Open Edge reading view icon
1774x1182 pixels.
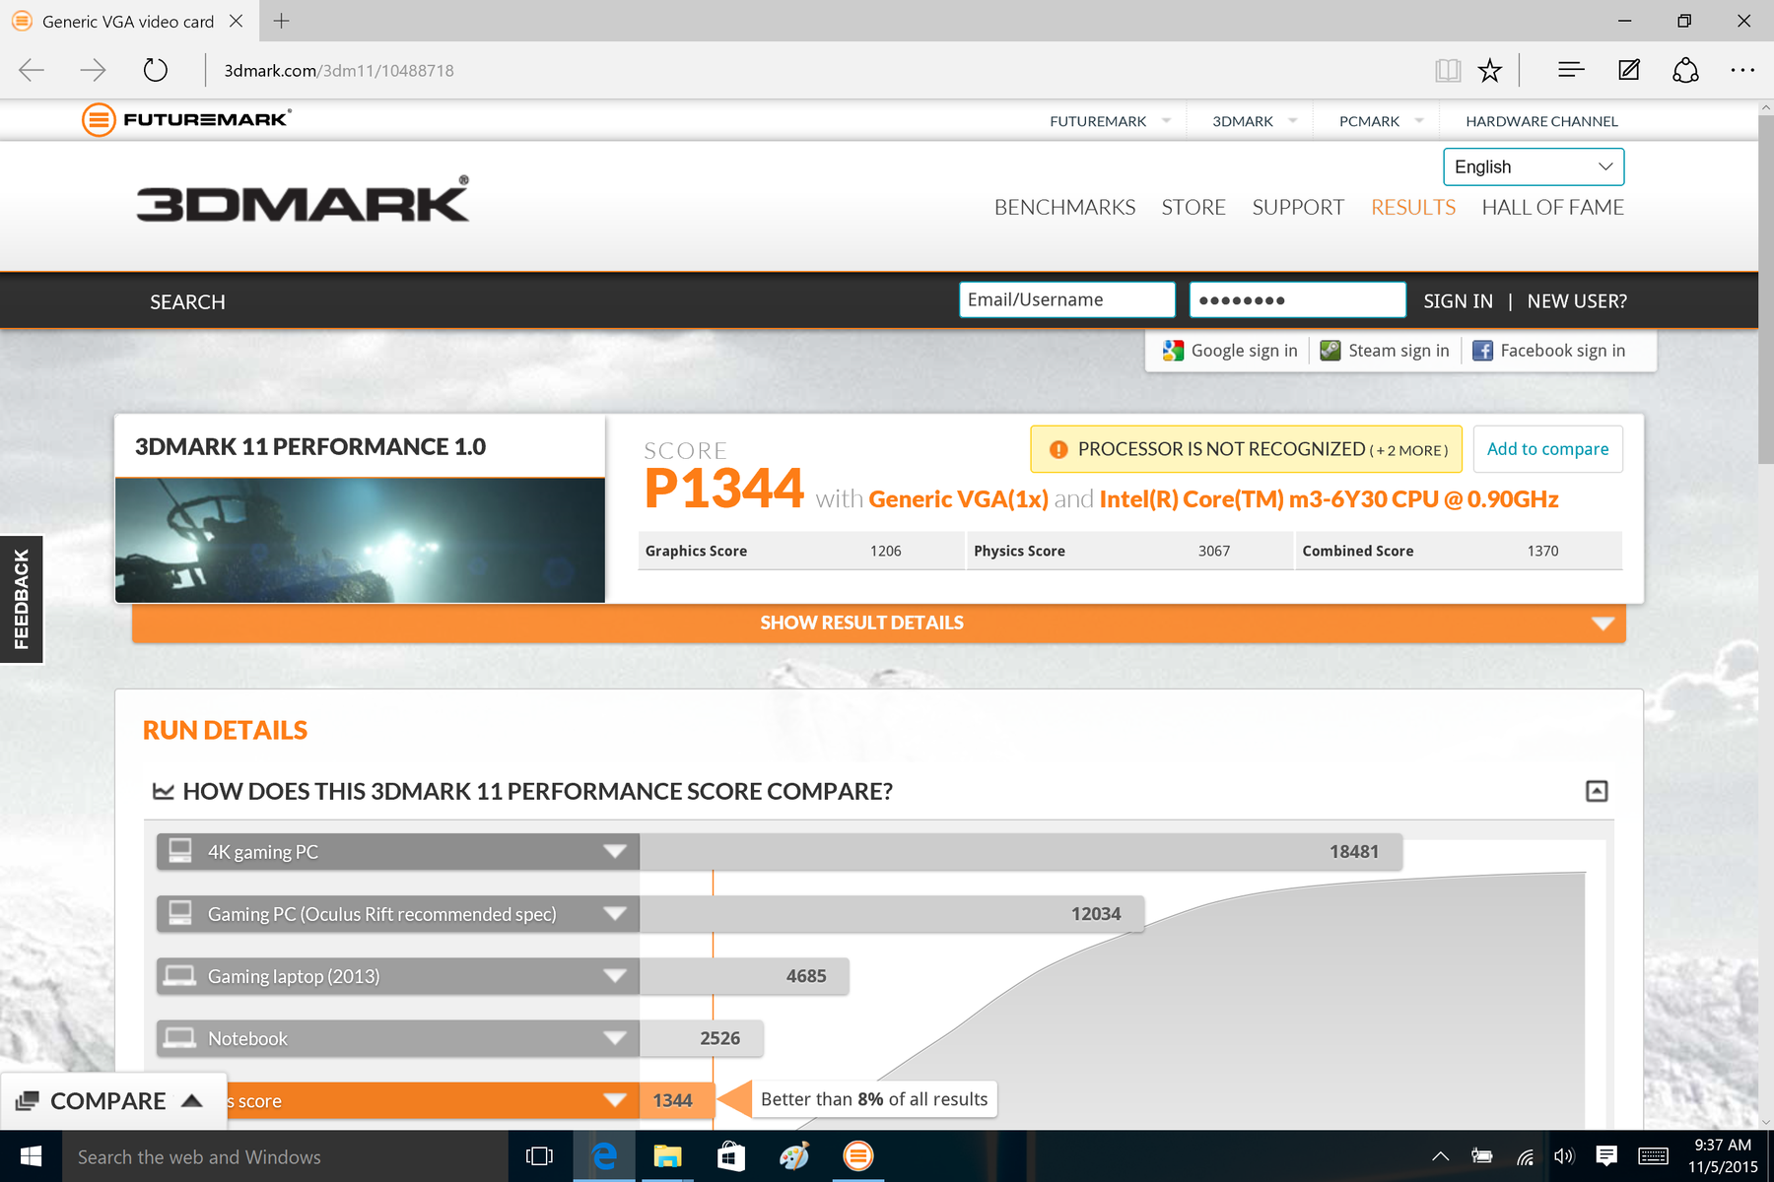(x=1447, y=71)
